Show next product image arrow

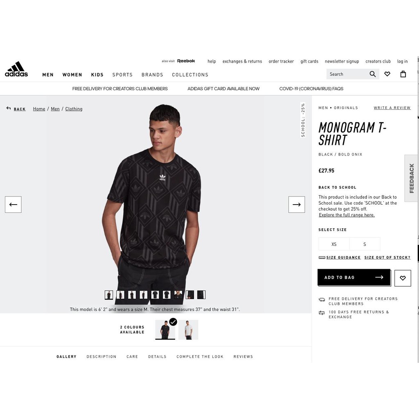pos(297,205)
